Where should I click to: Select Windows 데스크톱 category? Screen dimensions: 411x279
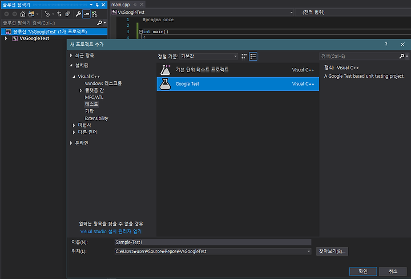click(x=103, y=83)
